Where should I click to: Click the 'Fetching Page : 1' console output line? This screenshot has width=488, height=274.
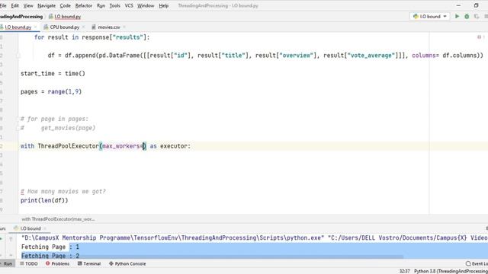click(50, 247)
